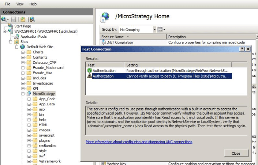Select the Machine Key feature row

pyautogui.click(x=178, y=164)
